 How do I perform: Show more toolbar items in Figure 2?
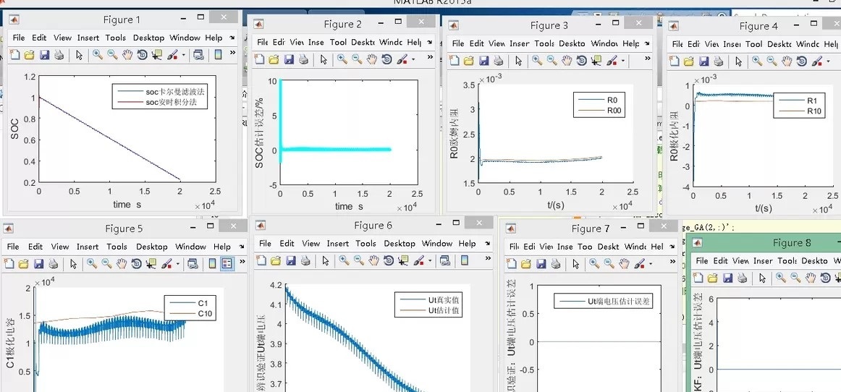click(430, 57)
